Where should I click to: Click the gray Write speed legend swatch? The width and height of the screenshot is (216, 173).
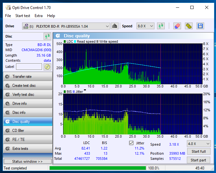coord(97,41)
